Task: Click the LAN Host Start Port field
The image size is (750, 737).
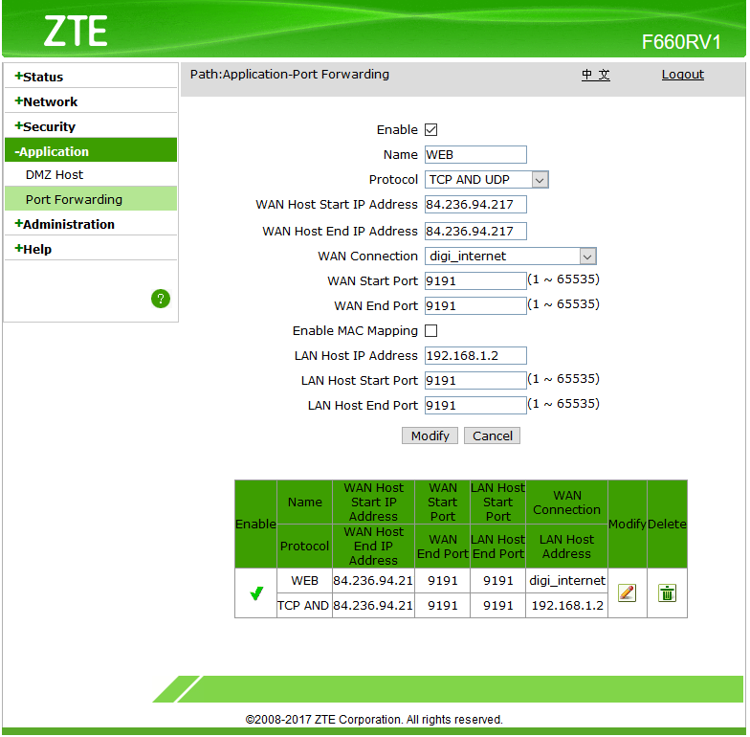Action: coord(476,381)
